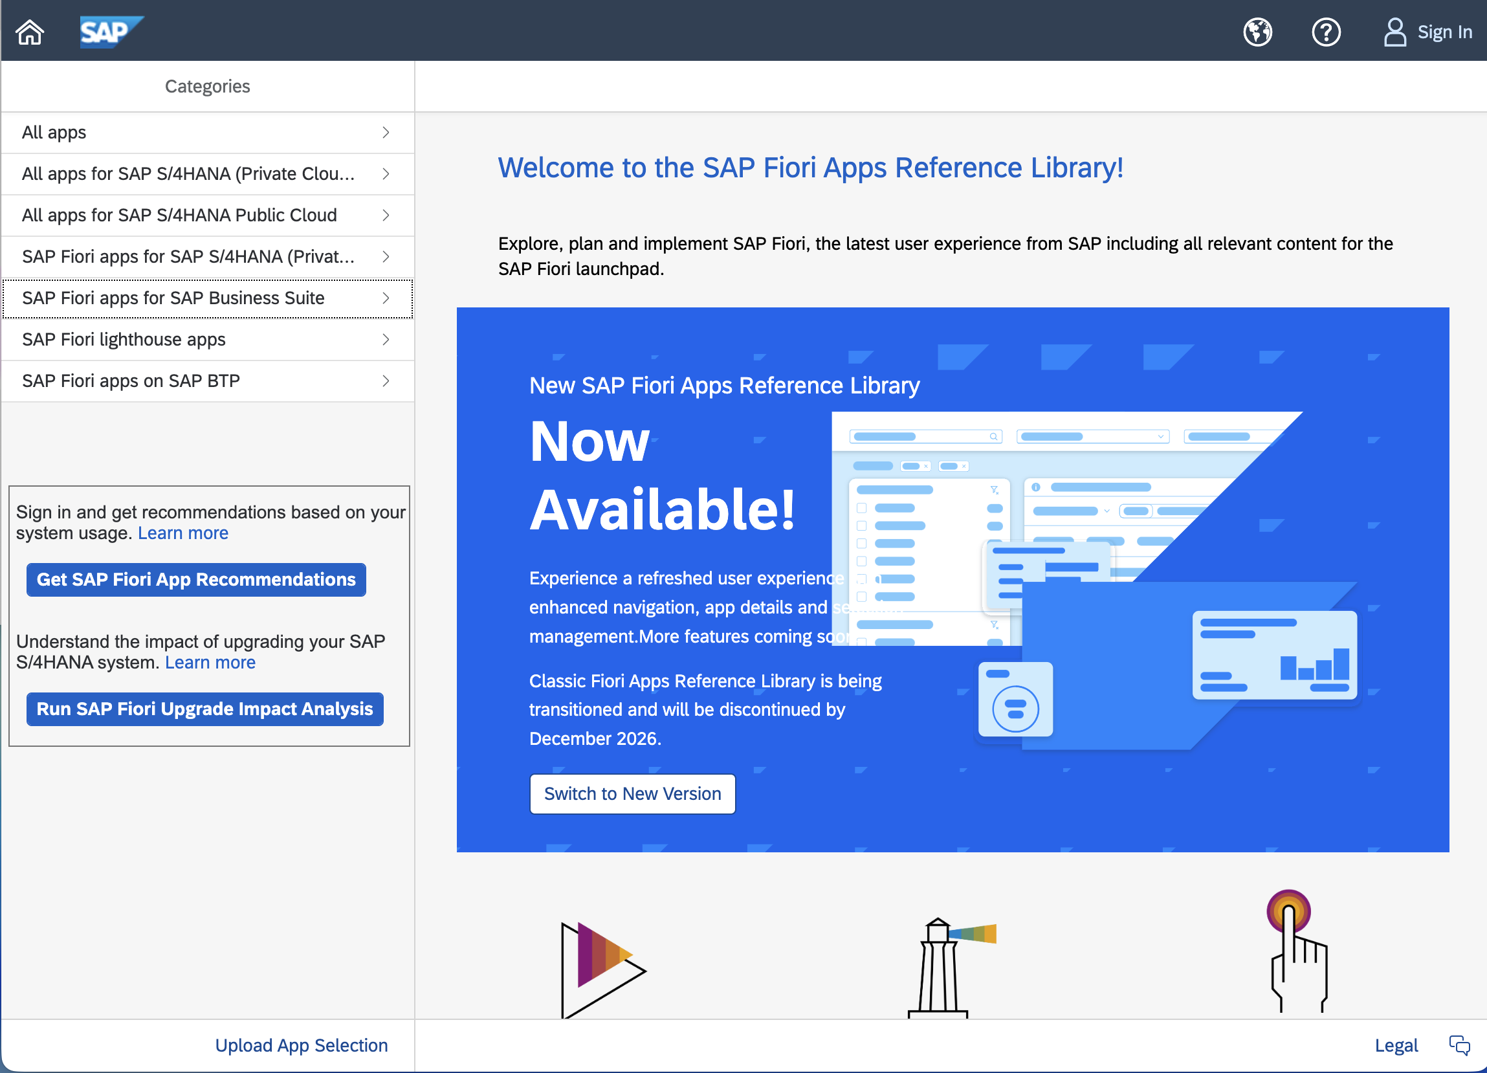Open SAP Fiori apps on SAP BTP

(207, 381)
